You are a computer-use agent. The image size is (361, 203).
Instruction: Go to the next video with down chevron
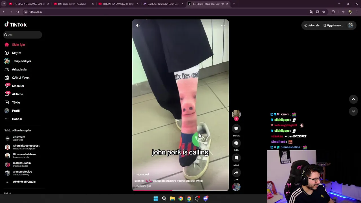353,111
